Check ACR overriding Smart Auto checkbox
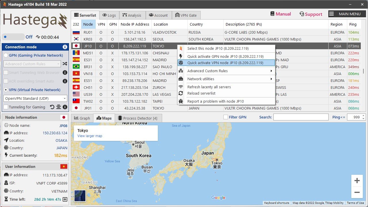This screenshot has width=368, height=207. 6,81
